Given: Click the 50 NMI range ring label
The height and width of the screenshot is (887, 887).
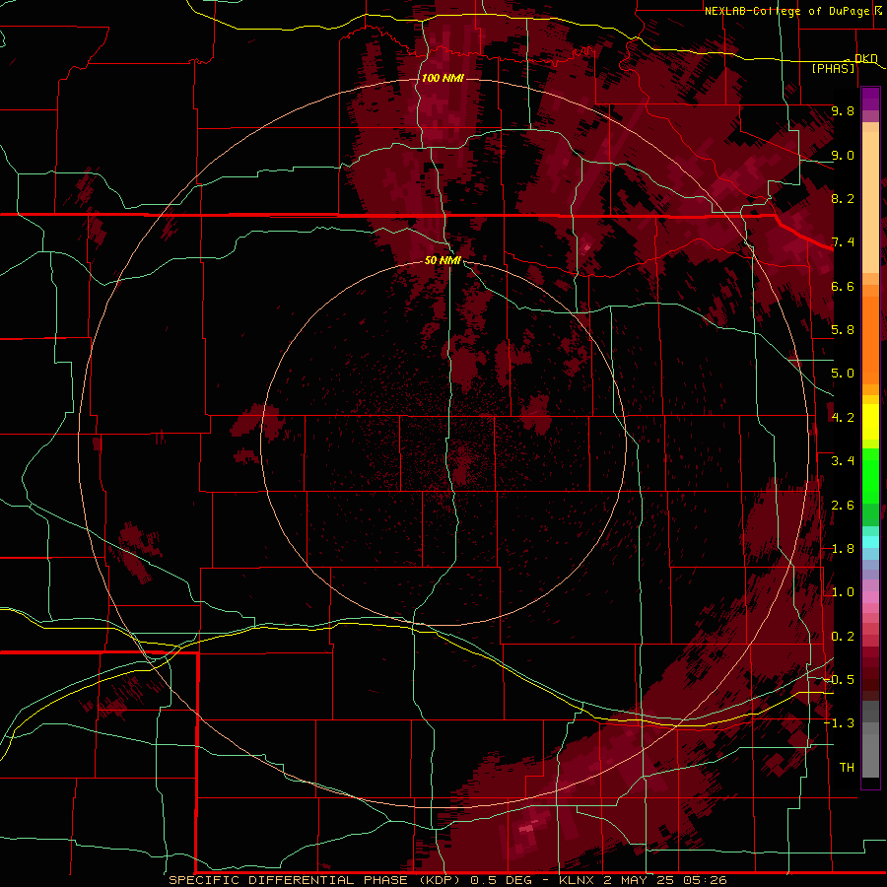Looking at the screenshot, I should pyautogui.click(x=443, y=260).
